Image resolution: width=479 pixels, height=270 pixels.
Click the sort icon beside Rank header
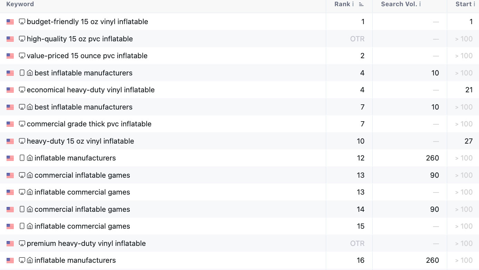pyautogui.click(x=361, y=4)
